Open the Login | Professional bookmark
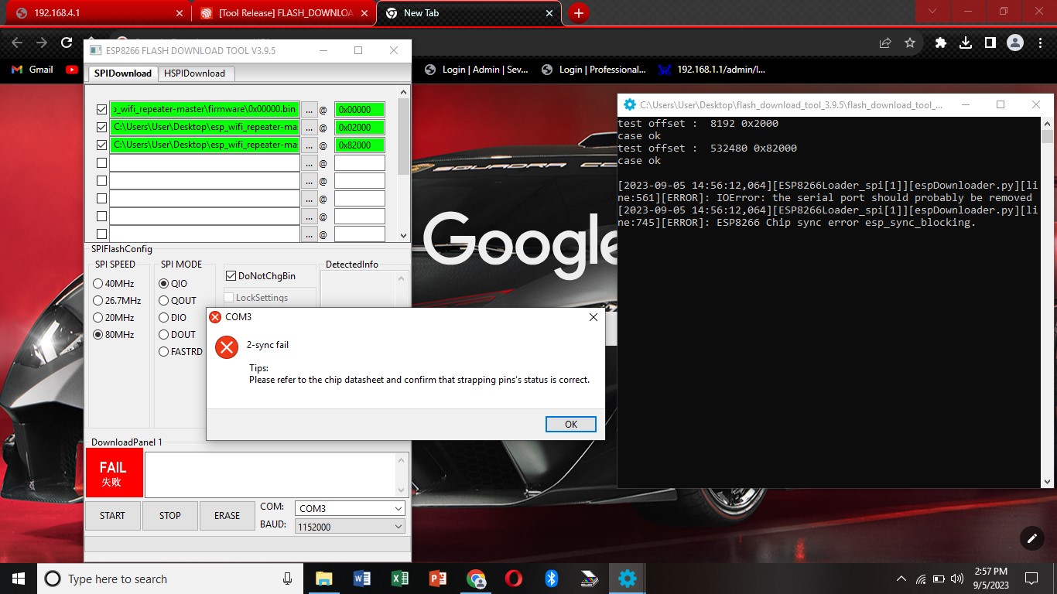 593,70
